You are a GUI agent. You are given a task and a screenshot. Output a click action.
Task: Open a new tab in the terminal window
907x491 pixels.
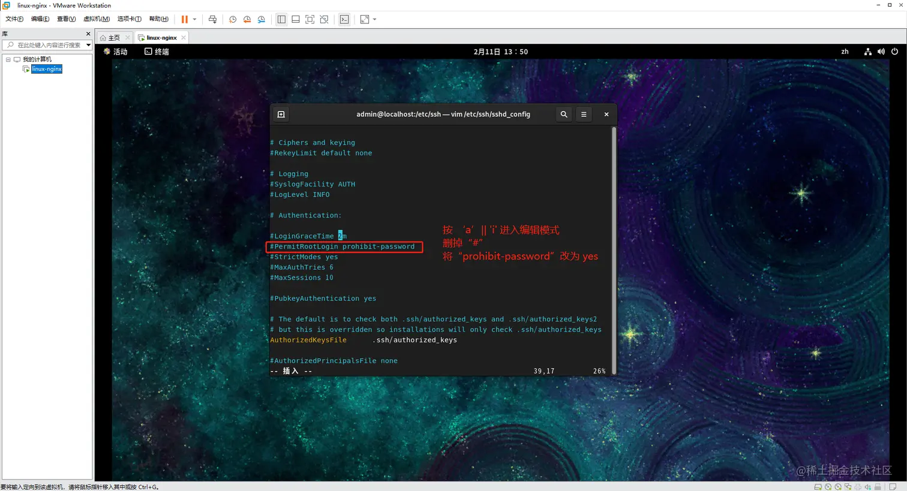(x=281, y=114)
